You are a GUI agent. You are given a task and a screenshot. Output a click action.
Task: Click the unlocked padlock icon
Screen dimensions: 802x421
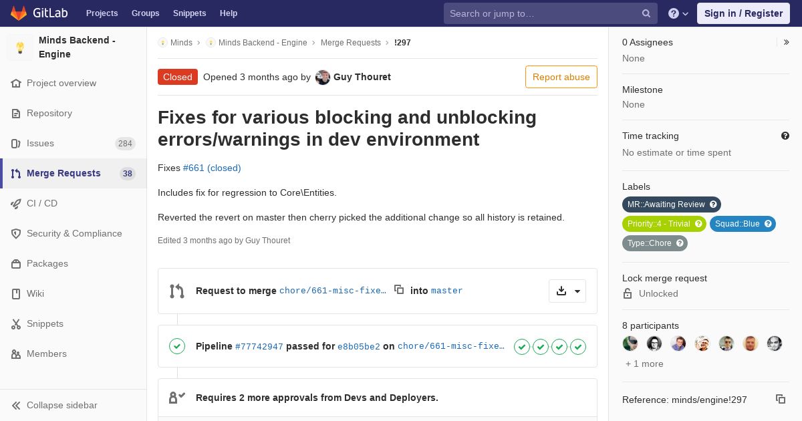[x=628, y=293]
